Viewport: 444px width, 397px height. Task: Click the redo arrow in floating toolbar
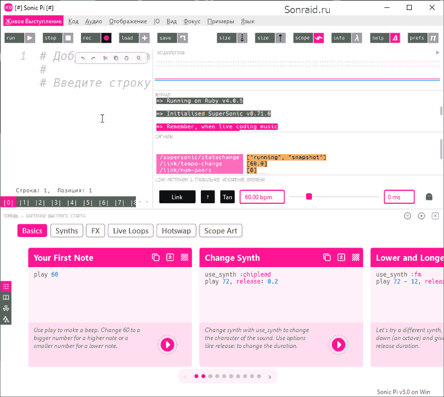(93, 58)
